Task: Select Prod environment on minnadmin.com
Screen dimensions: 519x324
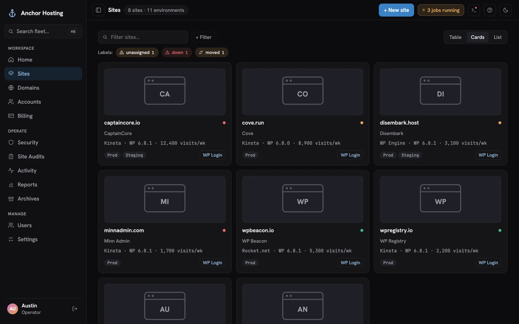Action: [112, 263]
